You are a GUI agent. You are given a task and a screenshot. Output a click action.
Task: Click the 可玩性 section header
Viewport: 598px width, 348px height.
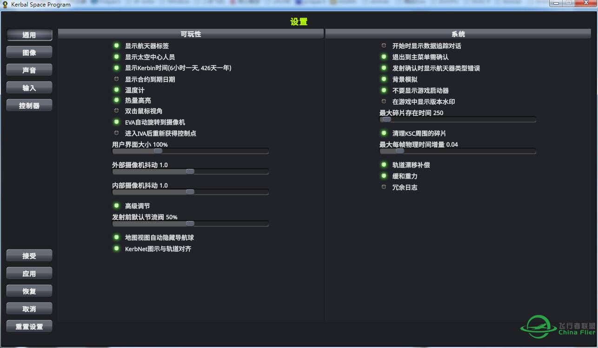[x=191, y=34]
